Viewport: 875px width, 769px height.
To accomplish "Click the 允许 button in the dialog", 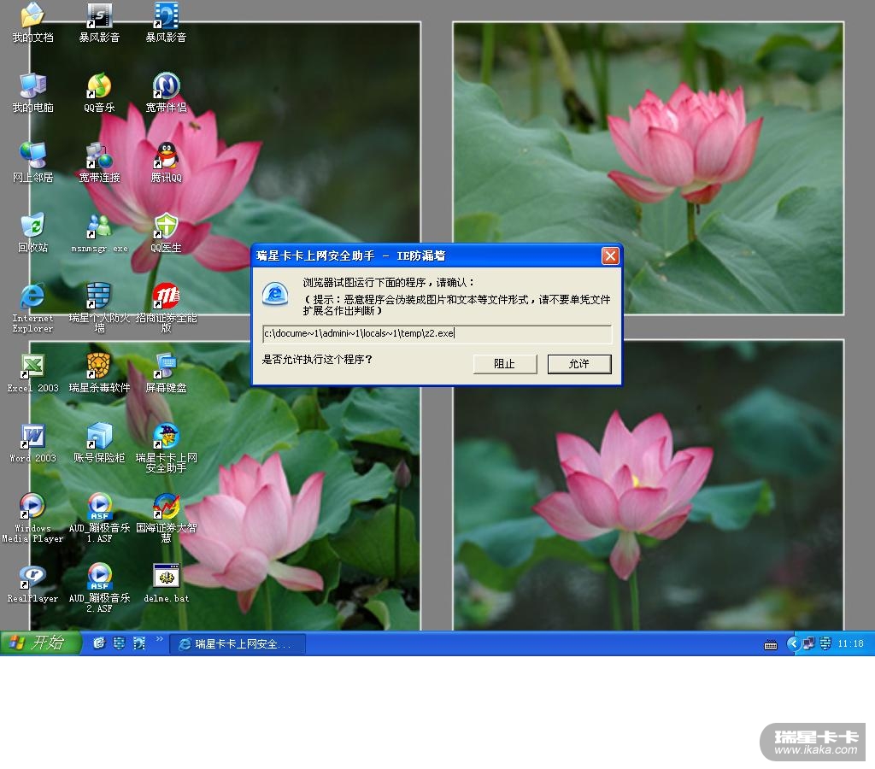I will tap(579, 364).
